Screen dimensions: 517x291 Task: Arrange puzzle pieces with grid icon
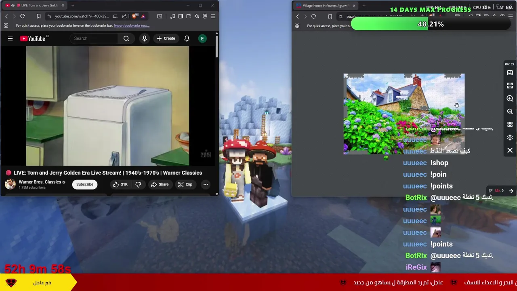click(510, 124)
